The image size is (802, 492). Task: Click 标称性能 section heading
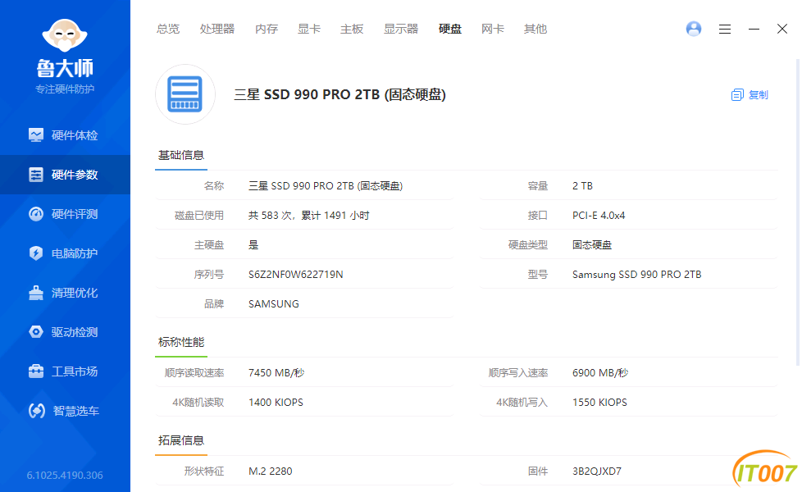(x=181, y=342)
